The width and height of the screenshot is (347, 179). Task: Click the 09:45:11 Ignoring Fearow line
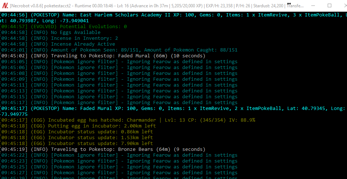[x=118, y=85]
